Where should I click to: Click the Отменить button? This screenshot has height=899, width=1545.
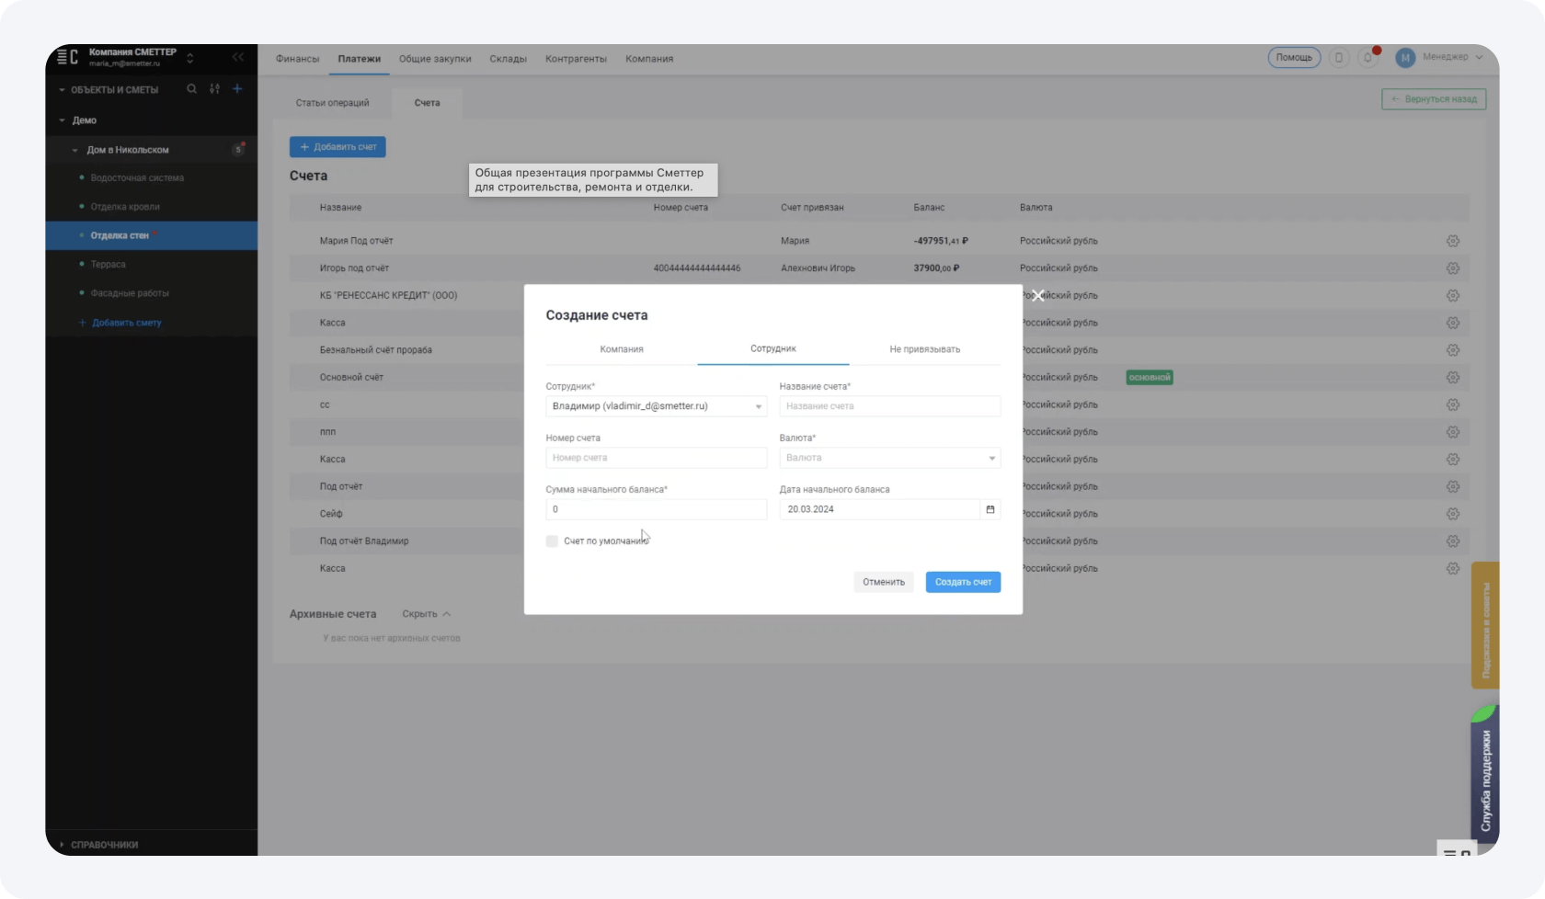coord(883,582)
